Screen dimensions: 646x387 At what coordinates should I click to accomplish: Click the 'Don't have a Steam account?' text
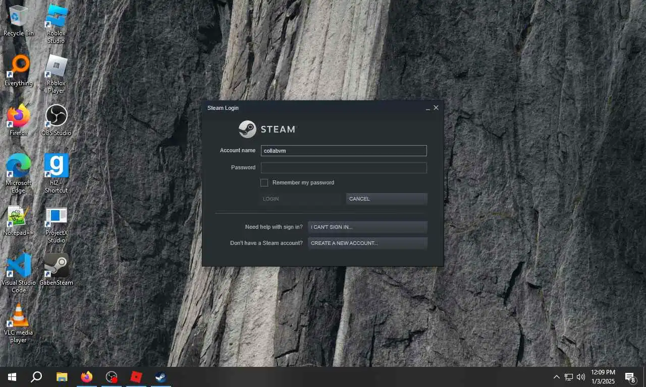[x=266, y=243]
